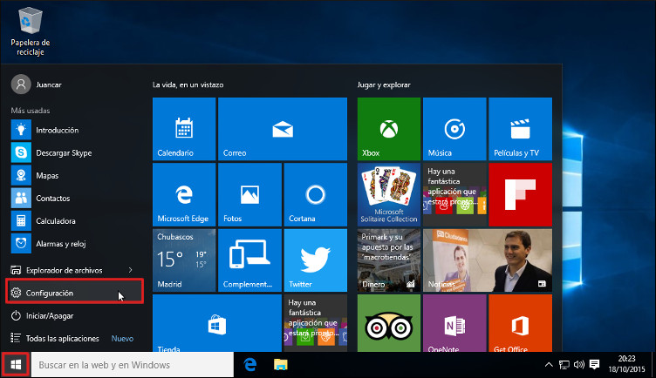Viewport: 656px width, 378px height.
Task: Open Mapas from the most used list
Action: (75, 175)
